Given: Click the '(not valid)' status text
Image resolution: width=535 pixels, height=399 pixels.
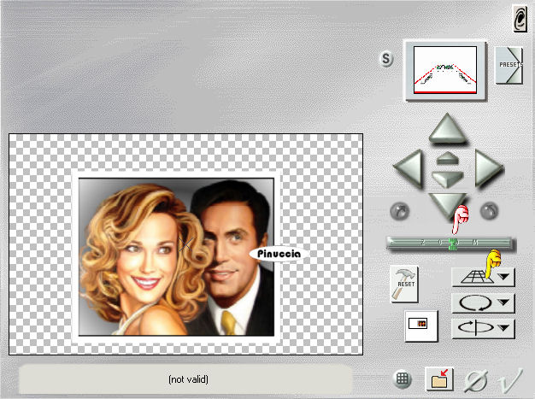Looking at the screenshot, I should click(x=188, y=379).
